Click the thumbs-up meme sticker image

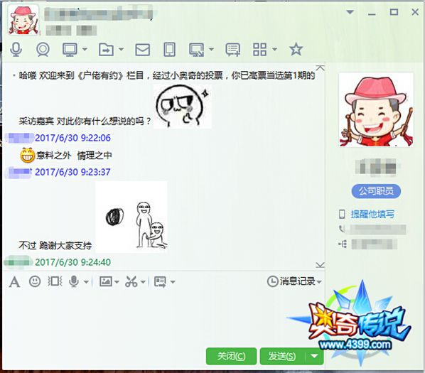(182, 106)
